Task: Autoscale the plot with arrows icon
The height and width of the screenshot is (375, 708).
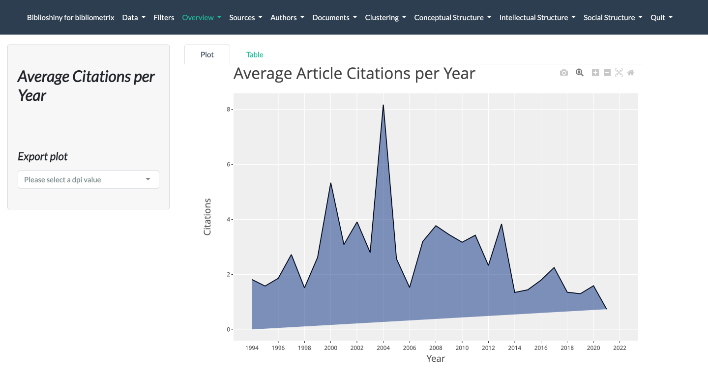Action: pos(619,73)
